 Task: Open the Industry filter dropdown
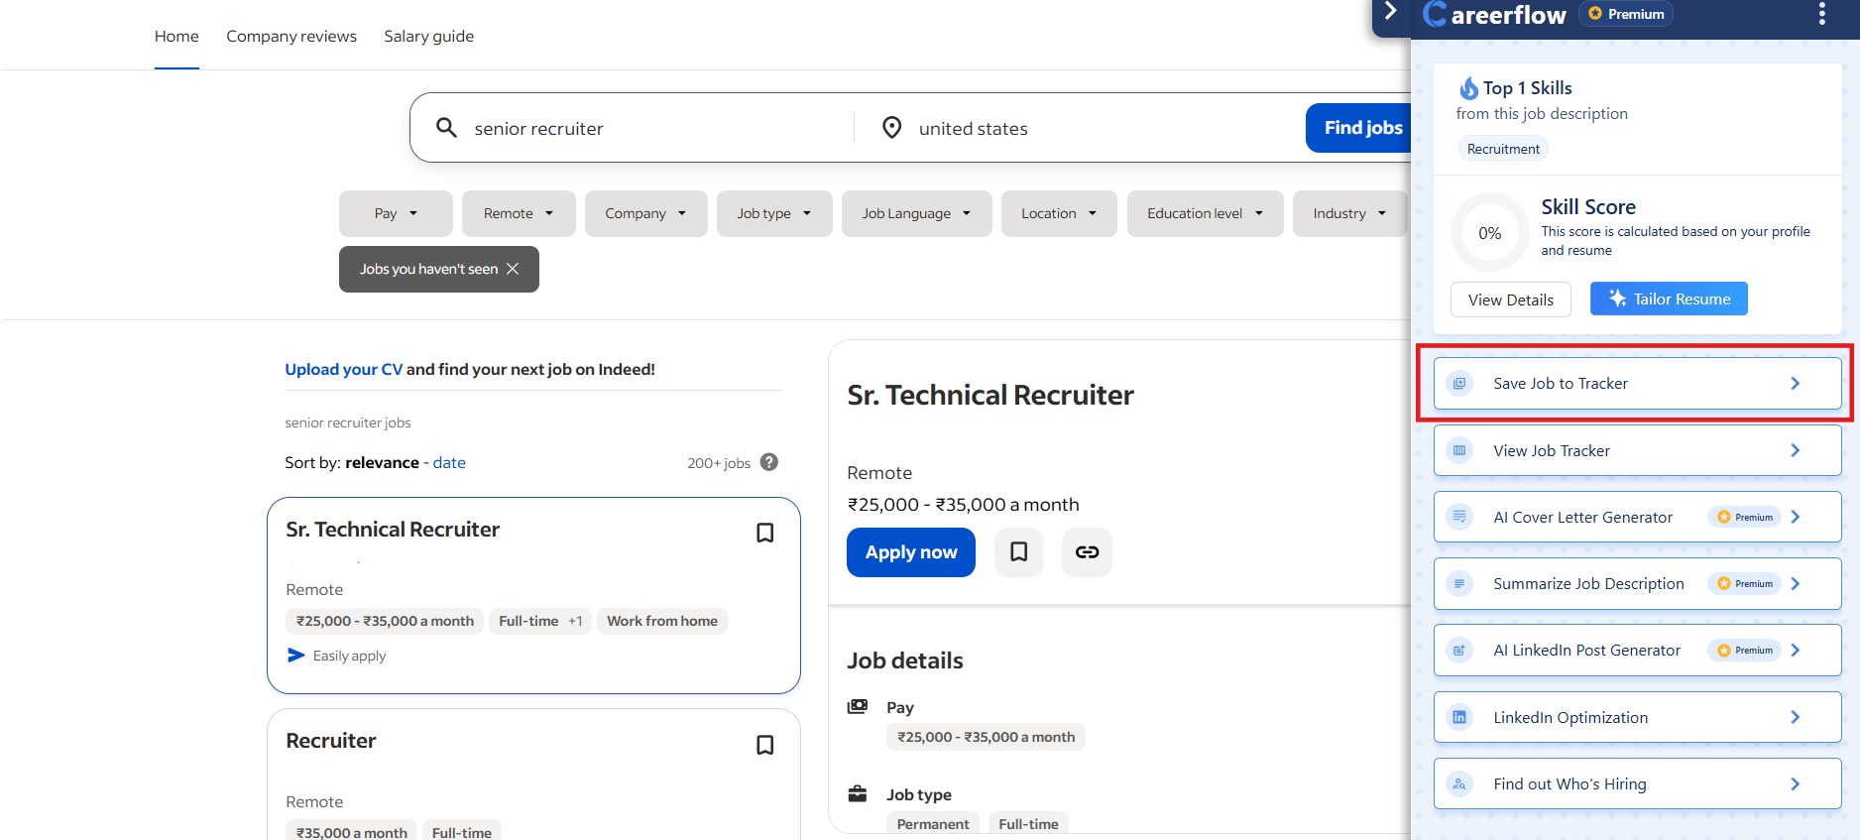coord(1349,213)
